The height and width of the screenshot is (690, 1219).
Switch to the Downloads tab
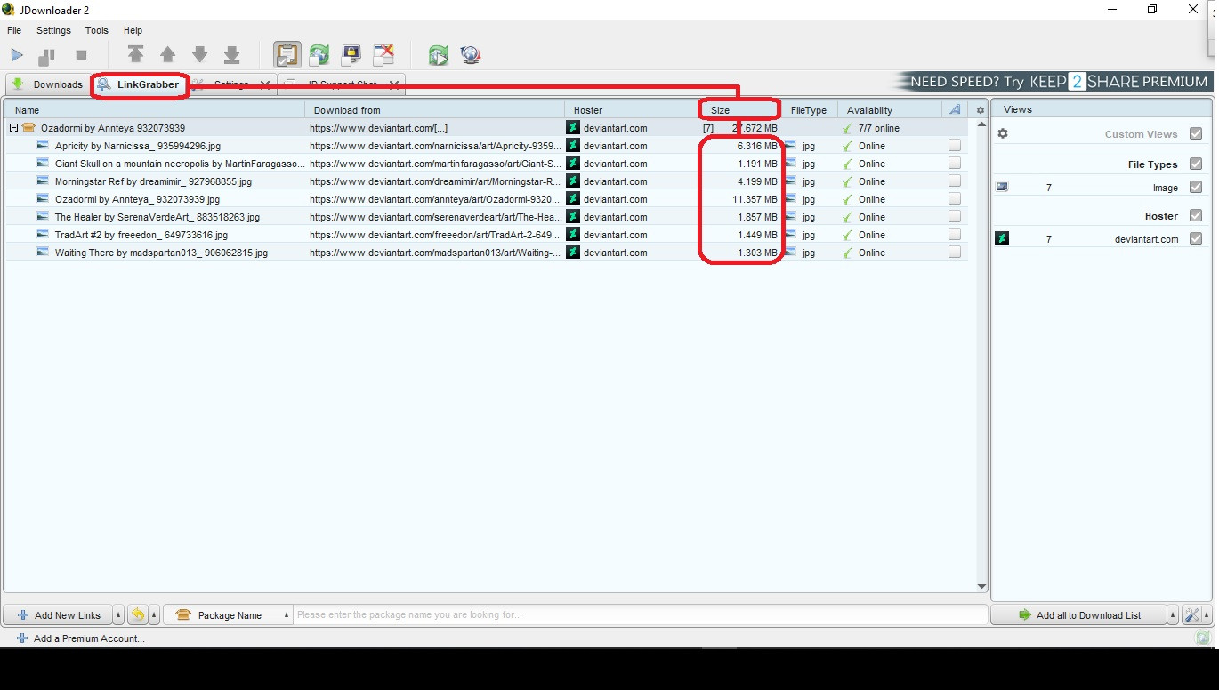pos(47,84)
